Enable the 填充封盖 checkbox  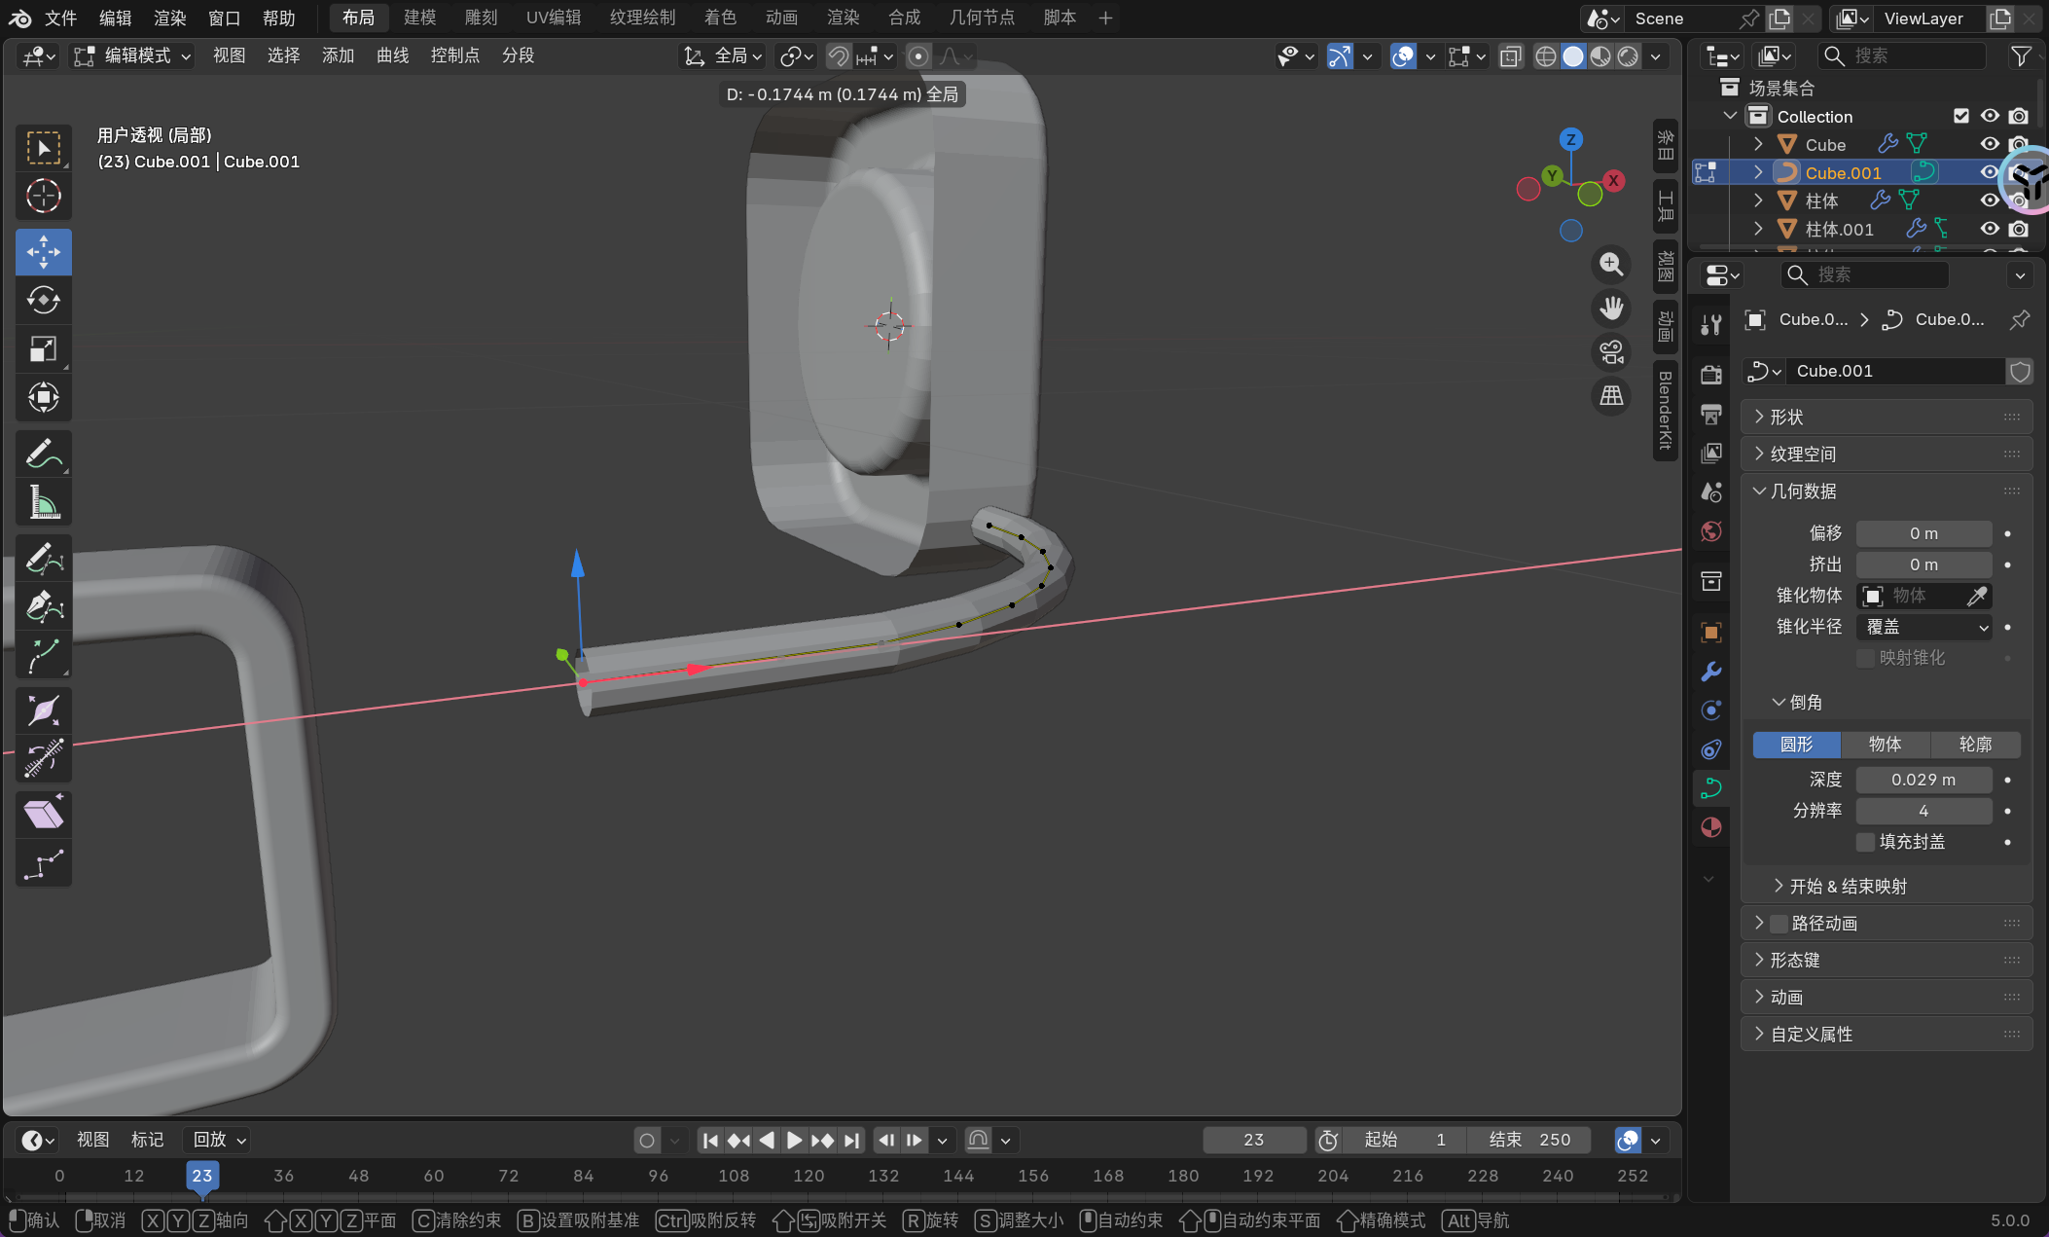click(1865, 842)
